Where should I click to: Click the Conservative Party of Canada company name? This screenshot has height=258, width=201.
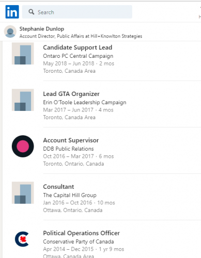pyautogui.click(x=79, y=241)
